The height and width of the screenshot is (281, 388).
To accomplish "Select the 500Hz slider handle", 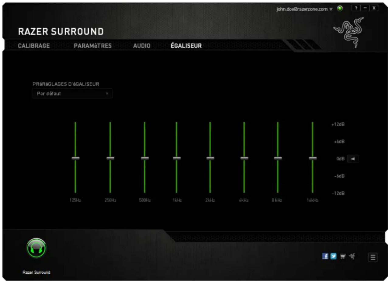I will pos(145,158).
